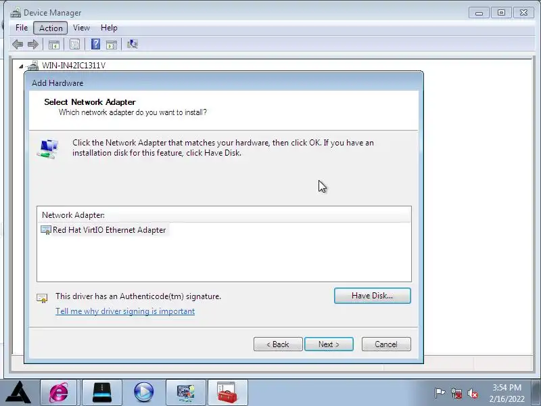Open Windows Media Player from the taskbar
Viewport: 541px width, 406px height.
[x=144, y=392]
